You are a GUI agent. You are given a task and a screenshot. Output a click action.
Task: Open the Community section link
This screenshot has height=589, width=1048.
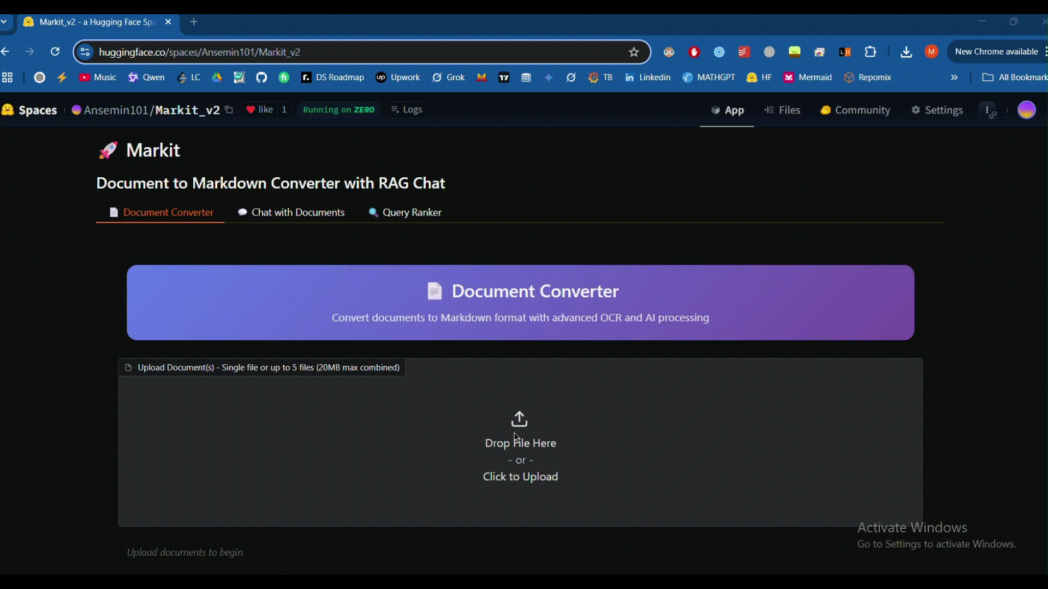855,110
